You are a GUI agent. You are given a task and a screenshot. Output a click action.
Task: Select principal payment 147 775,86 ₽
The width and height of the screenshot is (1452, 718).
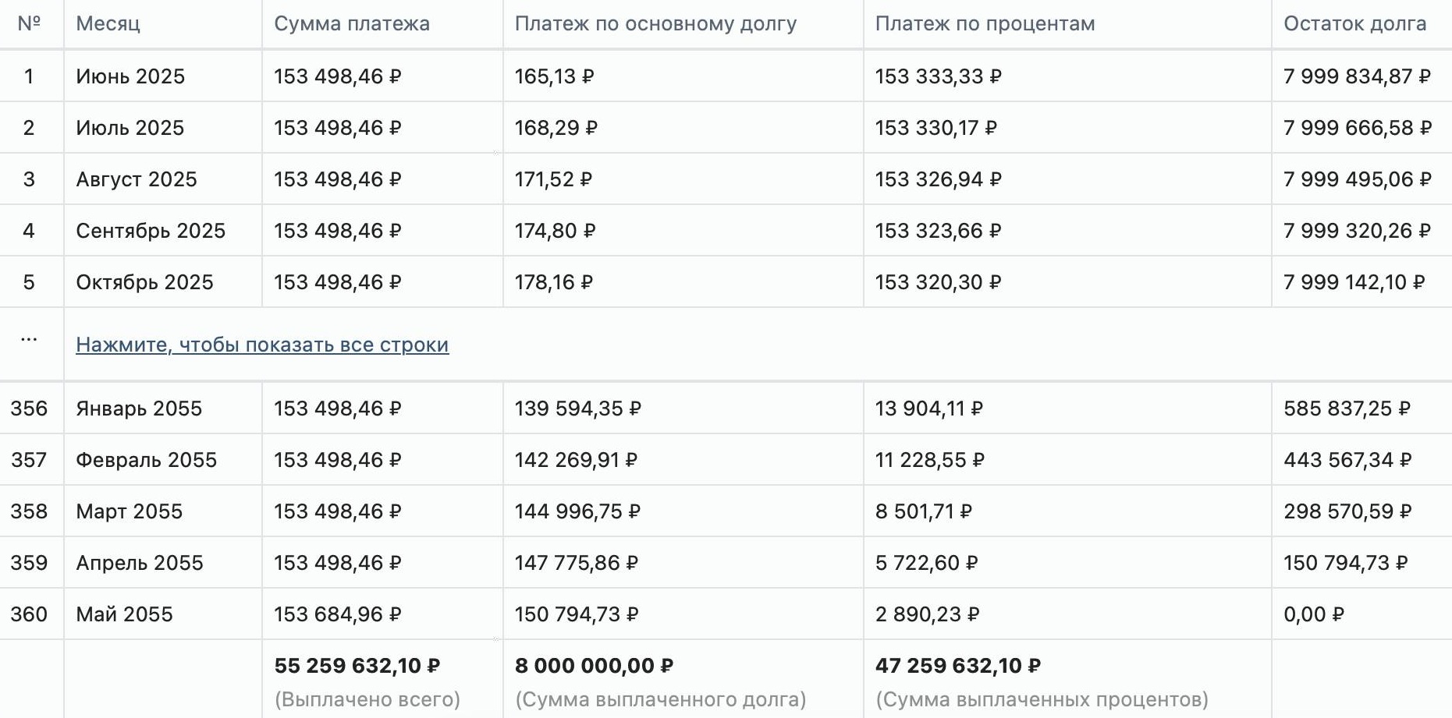pyautogui.click(x=577, y=563)
